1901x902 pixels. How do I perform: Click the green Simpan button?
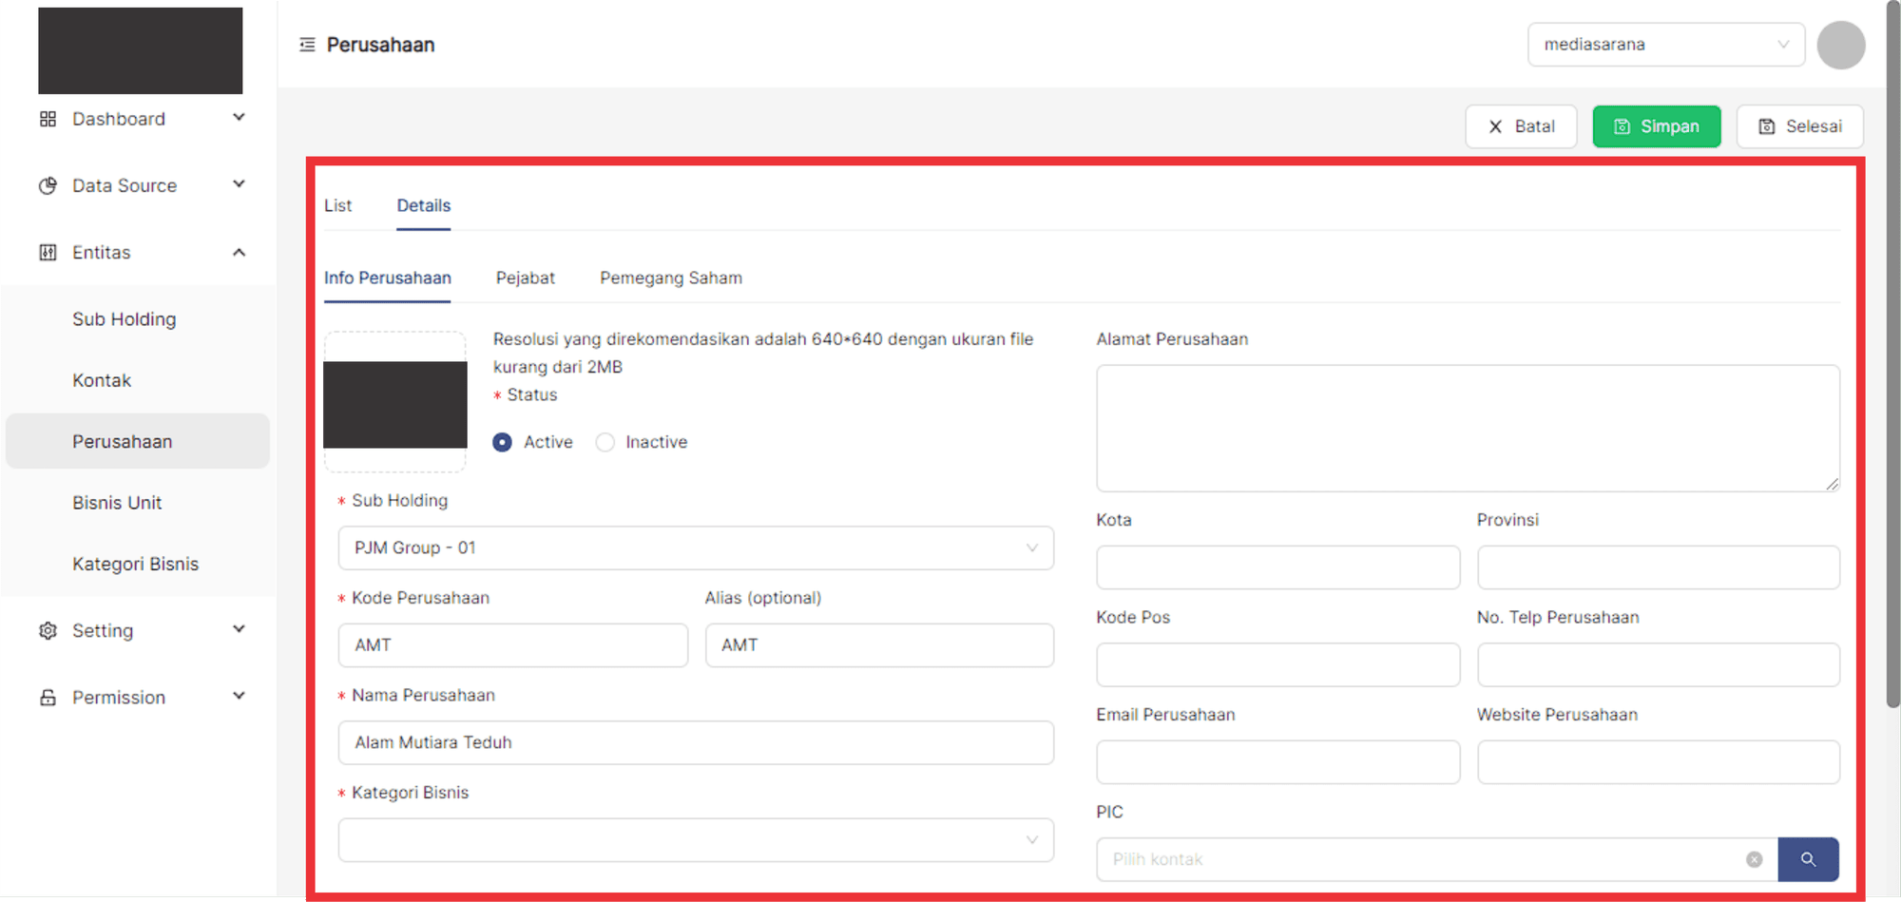click(1656, 126)
